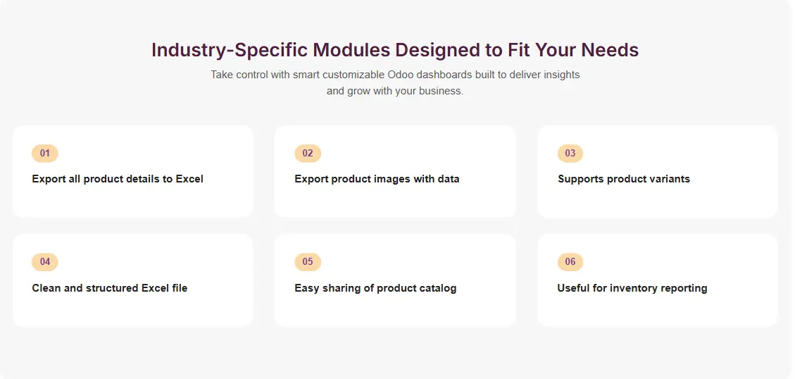Click the 'Industry-Specific Modules' main heading

[395, 50]
